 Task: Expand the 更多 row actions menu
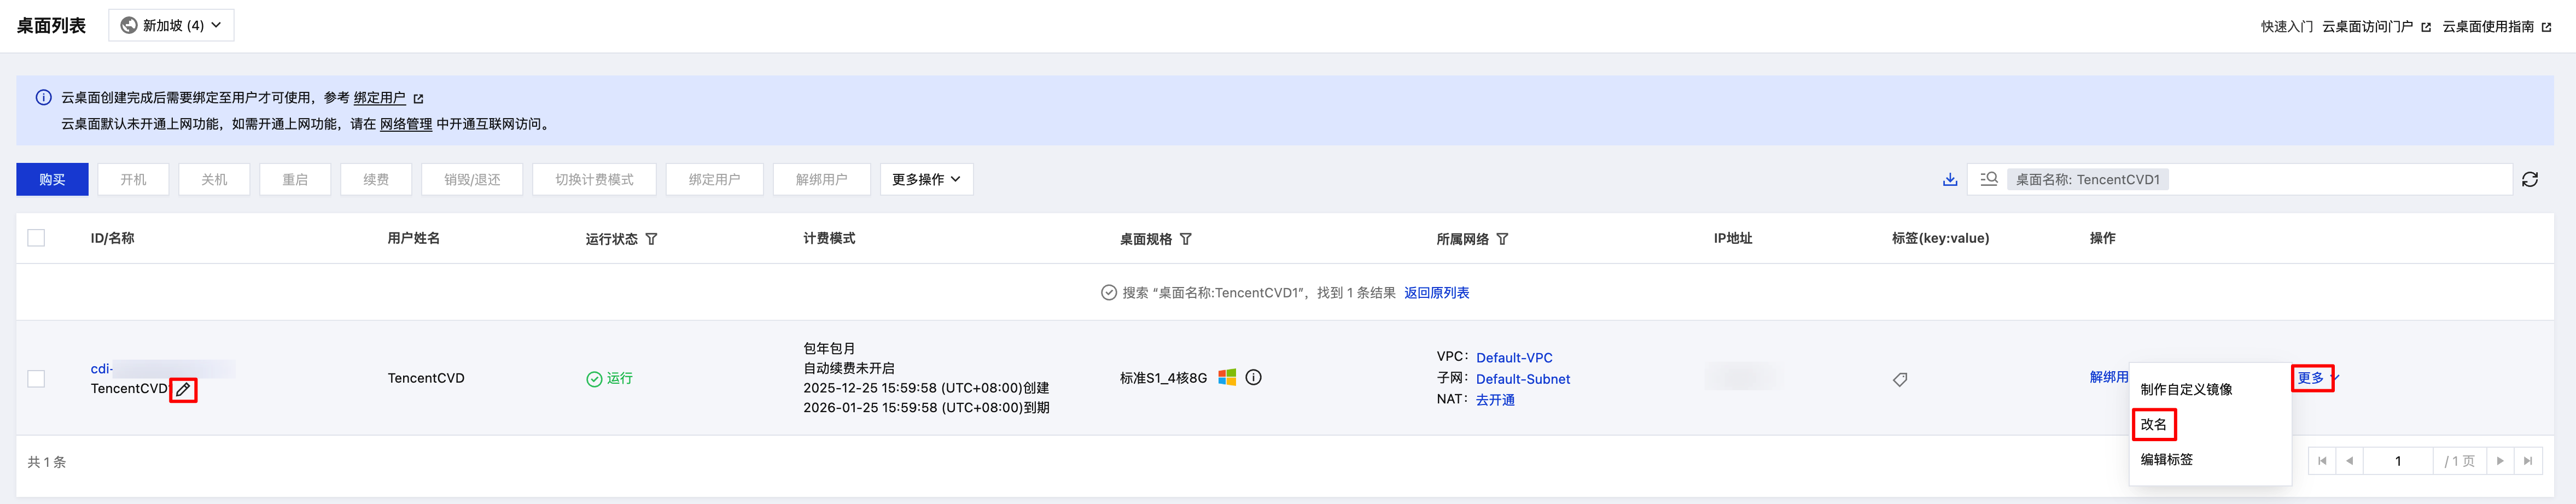tap(2312, 378)
